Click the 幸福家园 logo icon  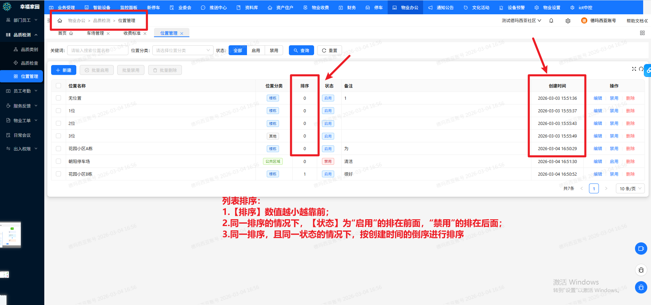pyautogui.click(x=7, y=6)
